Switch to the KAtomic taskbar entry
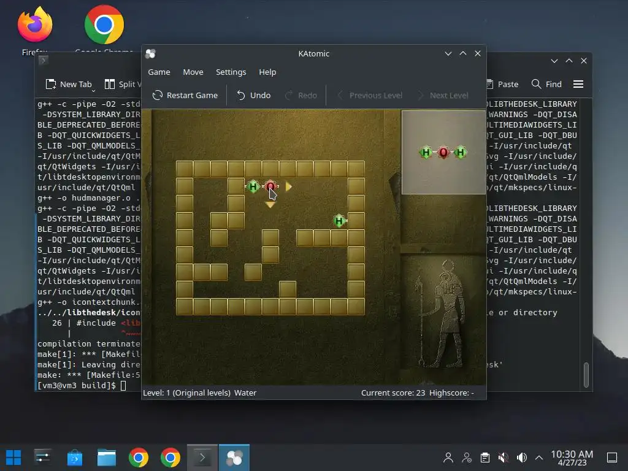628x471 pixels. tap(234, 458)
